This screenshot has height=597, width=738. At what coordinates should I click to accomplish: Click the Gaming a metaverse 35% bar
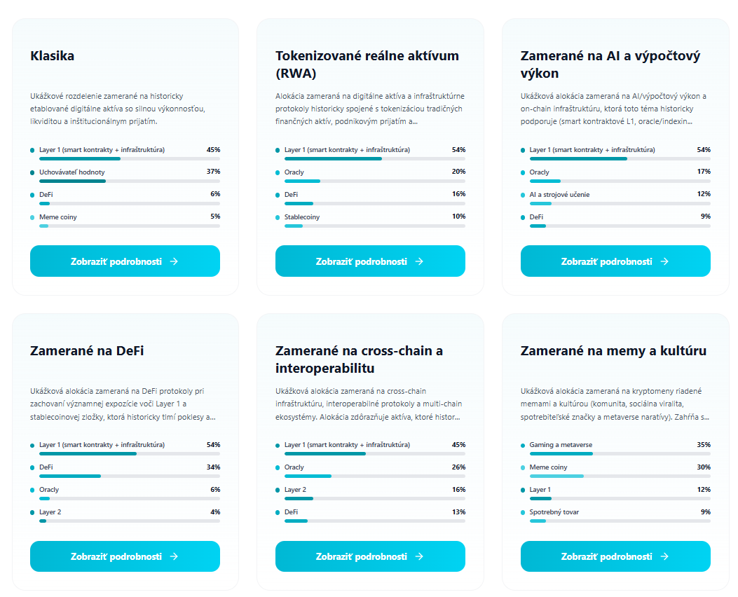pos(615,453)
